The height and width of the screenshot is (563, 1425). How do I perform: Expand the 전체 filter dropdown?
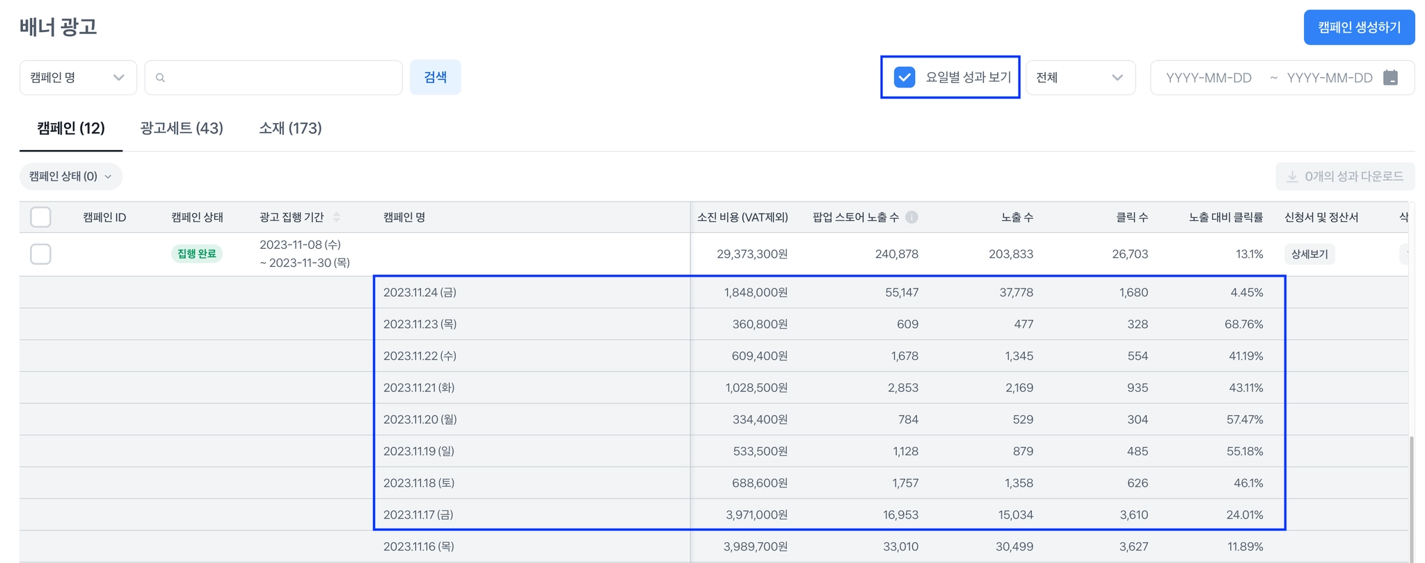pos(1080,77)
